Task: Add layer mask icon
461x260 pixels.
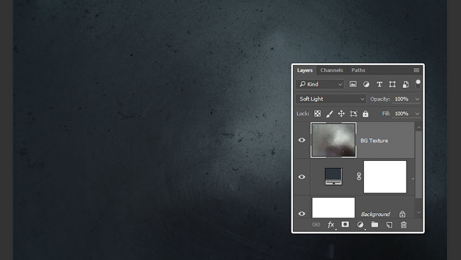Action: 345,225
